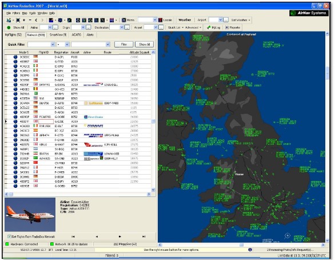This screenshot has height=260, width=335.
Task: Click the green Hardware Connected indicator
Action: (7, 244)
